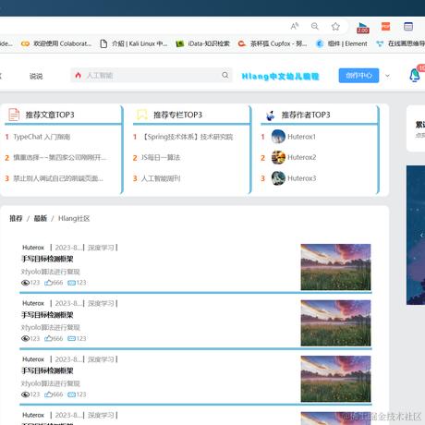Click Huterox2 avatar
The width and height of the screenshot is (425, 425).
pyautogui.click(x=278, y=157)
